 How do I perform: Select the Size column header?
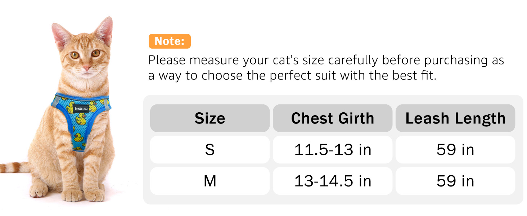(x=210, y=118)
